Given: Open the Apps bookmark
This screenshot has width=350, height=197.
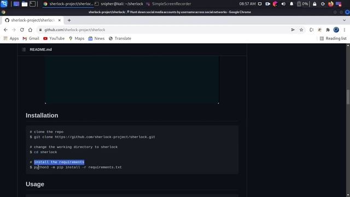Looking at the screenshot, I should point(11,38).
